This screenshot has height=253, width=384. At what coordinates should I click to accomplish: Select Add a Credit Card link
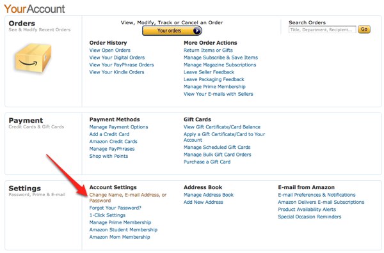point(109,134)
